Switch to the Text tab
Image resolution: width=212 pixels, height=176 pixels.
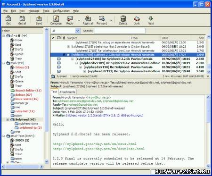point(54,92)
